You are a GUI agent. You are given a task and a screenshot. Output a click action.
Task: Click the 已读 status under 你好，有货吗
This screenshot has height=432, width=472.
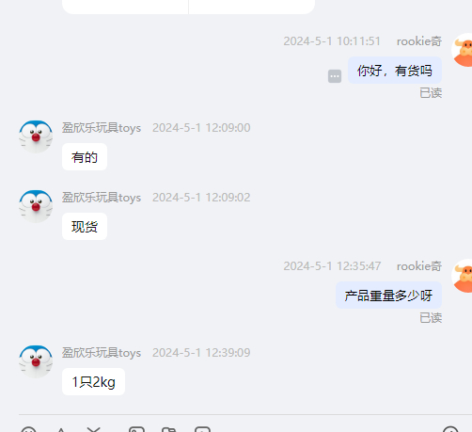click(x=431, y=93)
